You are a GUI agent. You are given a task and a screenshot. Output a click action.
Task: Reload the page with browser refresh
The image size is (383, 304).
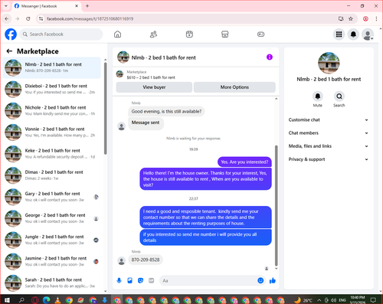point(28,18)
